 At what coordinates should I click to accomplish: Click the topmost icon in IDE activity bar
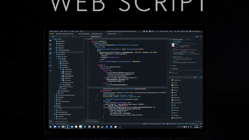(51, 41)
